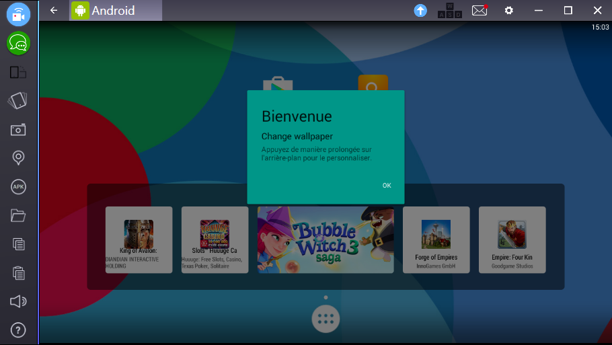Open the mail envelope notifications
The image size is (612, 345).
click(479, 10)
